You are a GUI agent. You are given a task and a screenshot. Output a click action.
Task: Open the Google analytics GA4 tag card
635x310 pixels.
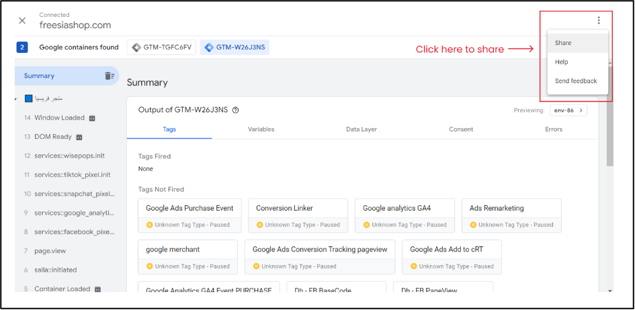click(x=405, y=215)
